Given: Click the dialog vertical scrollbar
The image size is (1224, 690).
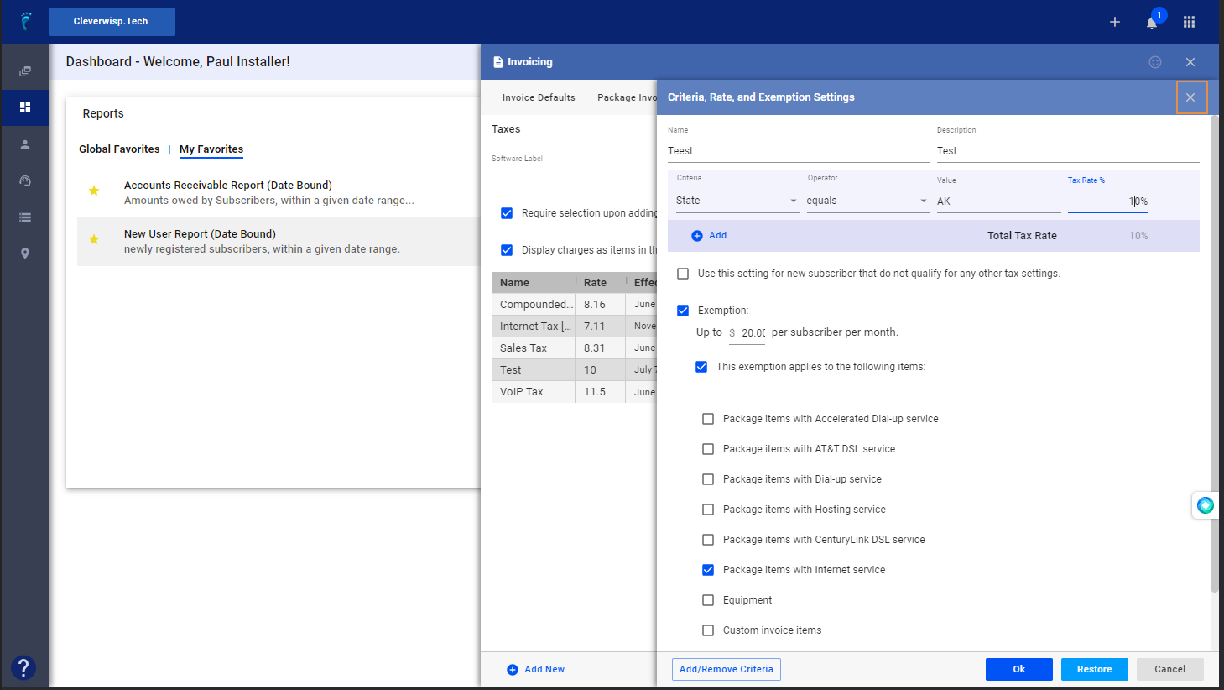Looking at the screenshot, I should pyautogui.click(x=1214, y=354).
